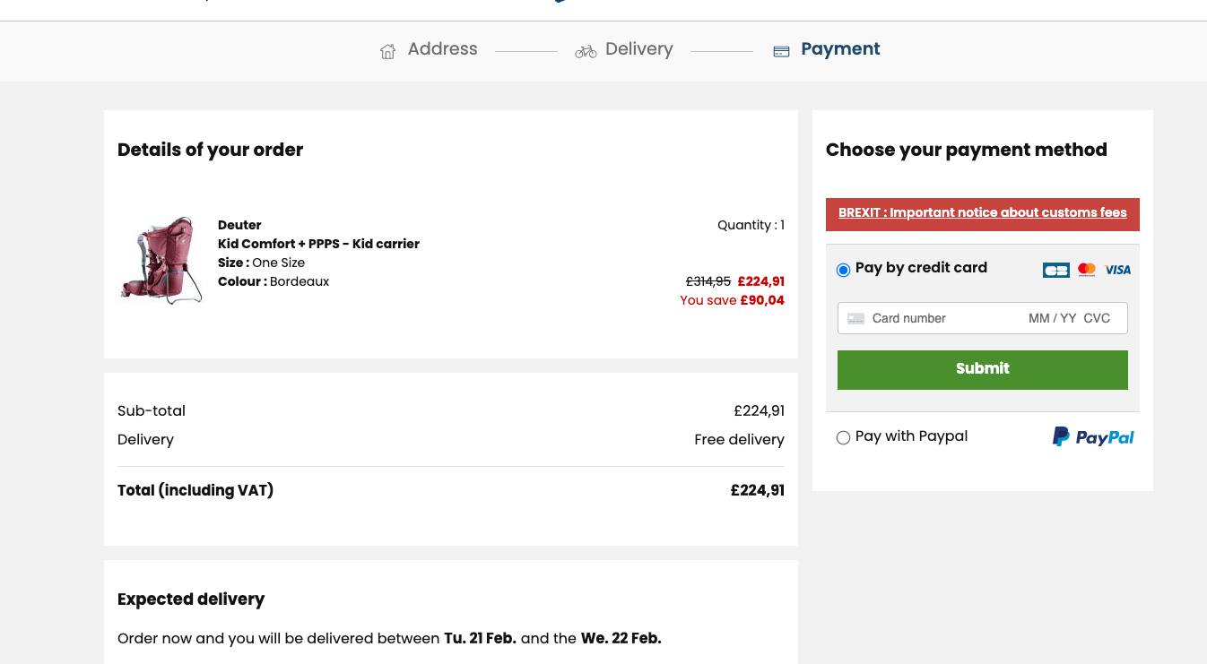Open the Deuter kid carrier product thumbnail
This screenshot has height=664, width=1207.
tap(160, 260)
